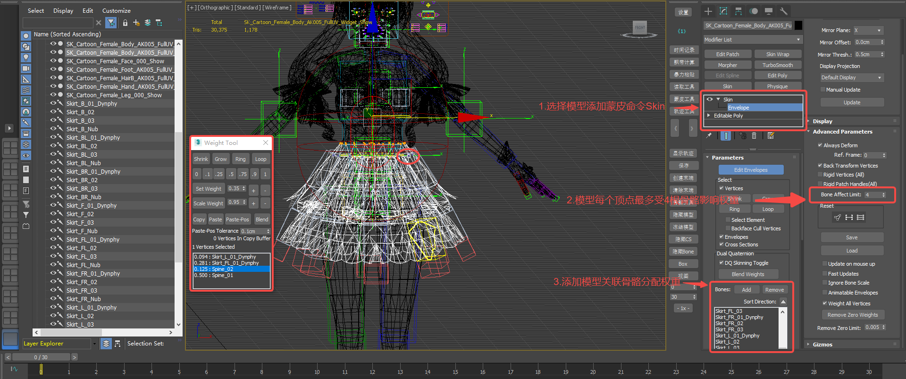Expand the Gizmos rollout
The height and width of the screenshot is (379, 906).
[x=822, y=345]
